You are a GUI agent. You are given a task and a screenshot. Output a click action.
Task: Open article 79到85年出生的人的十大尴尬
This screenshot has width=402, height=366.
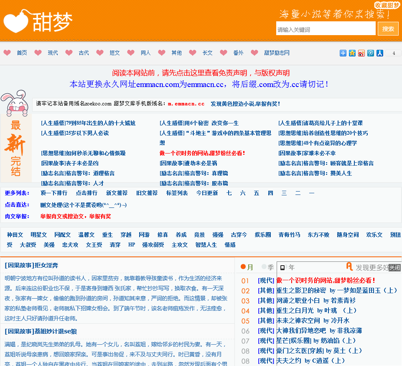tap(88, 123)
